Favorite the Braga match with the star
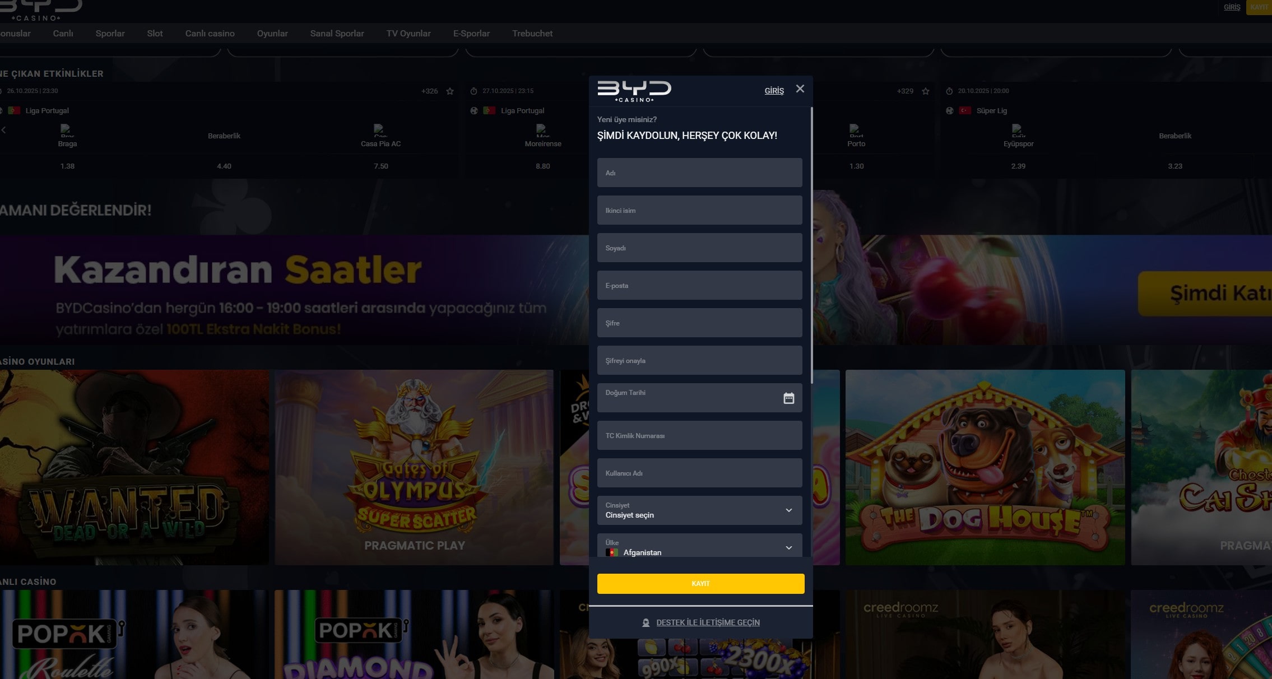Screen dimensions: 1272x679 [450, 91]
